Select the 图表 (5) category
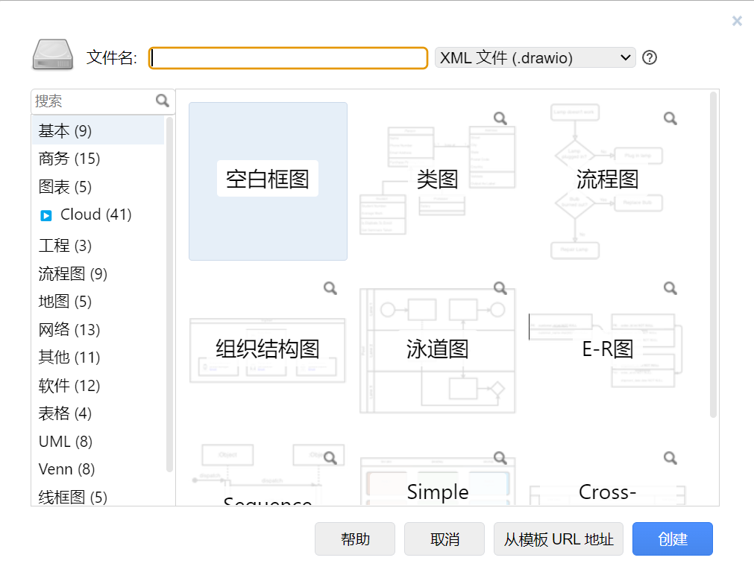 [x=98, y=186]
